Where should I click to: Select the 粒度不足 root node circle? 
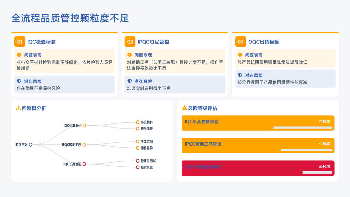point(31,145)
